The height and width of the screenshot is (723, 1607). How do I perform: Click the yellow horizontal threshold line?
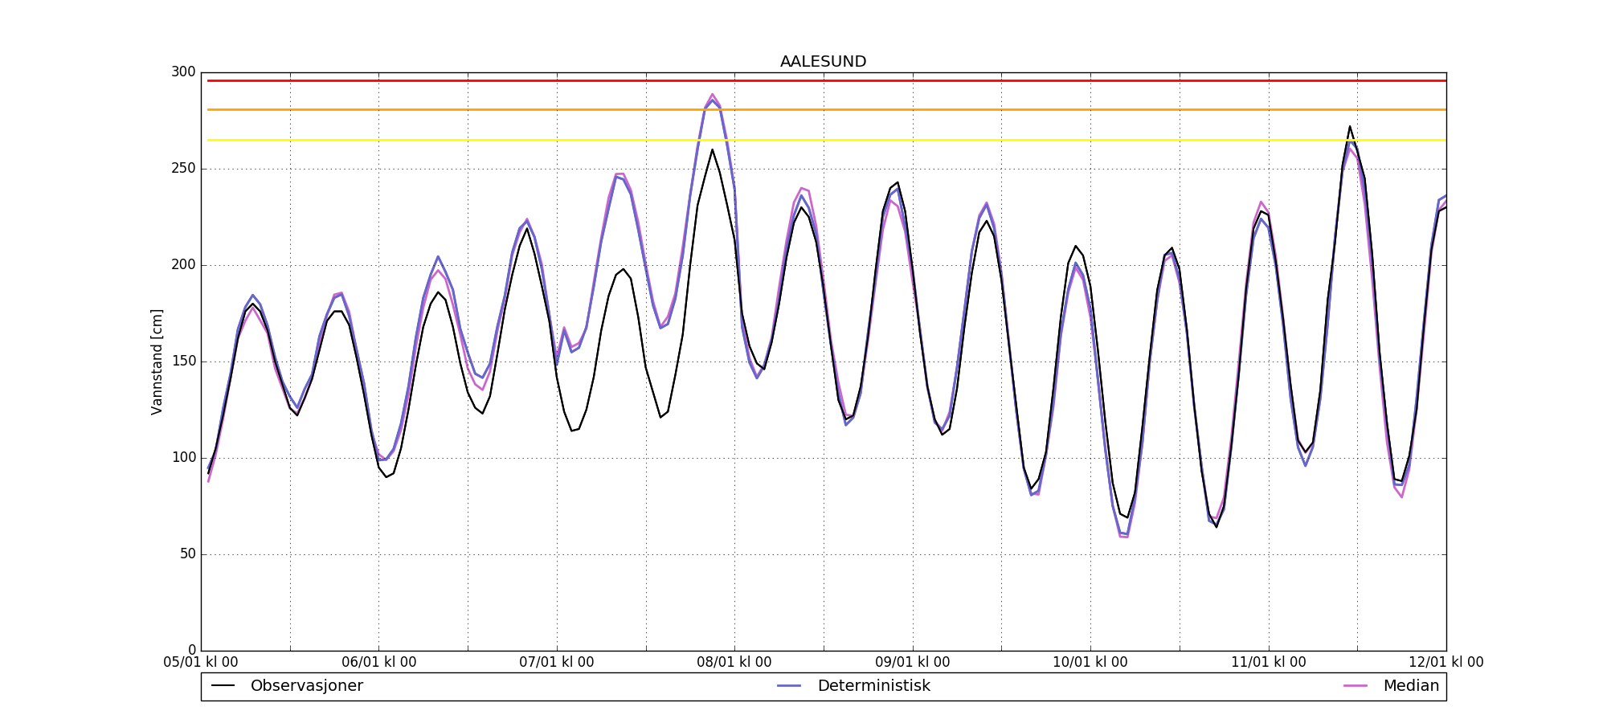coord(827,141)
